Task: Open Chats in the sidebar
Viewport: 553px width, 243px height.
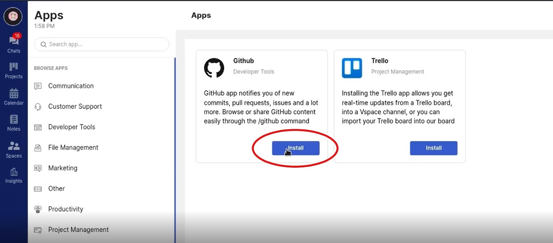Action: 14,44
